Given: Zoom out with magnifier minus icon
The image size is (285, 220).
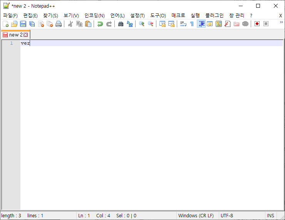Looking at the screenshot, I should 150,24.
